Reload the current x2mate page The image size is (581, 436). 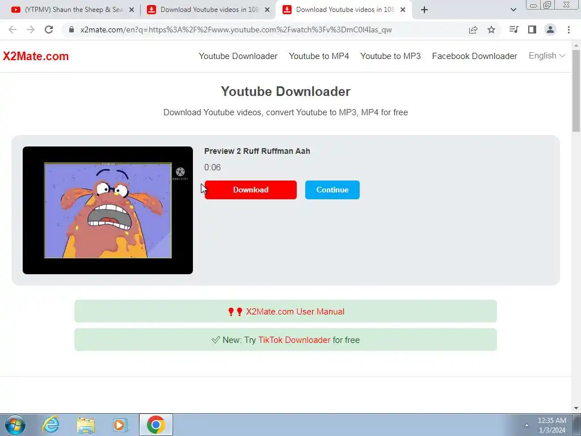point(49,30)
